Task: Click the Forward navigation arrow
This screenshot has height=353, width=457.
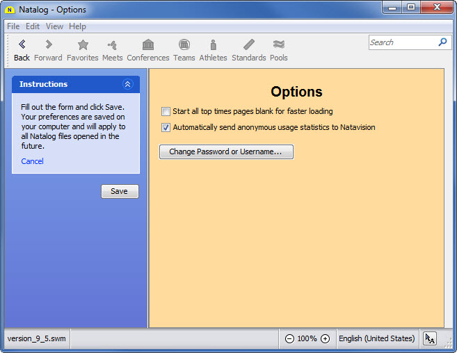Action: [x=48, y=45]
